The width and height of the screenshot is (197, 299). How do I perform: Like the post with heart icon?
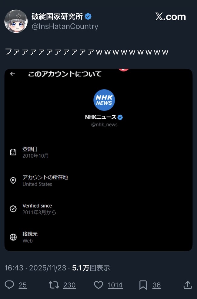[x=98, y=285]
